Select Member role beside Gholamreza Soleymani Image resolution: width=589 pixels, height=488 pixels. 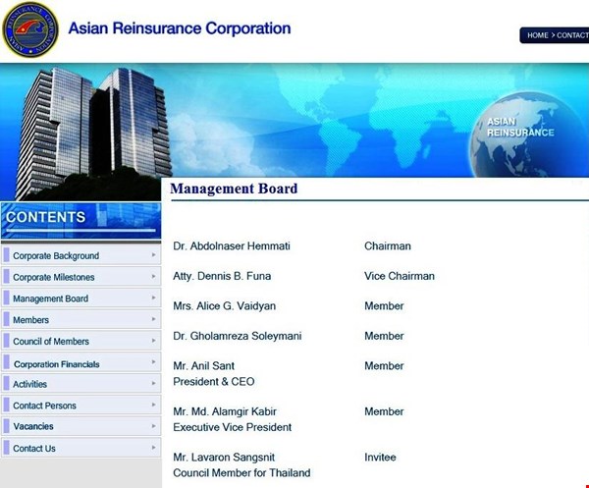pos(384,336)
